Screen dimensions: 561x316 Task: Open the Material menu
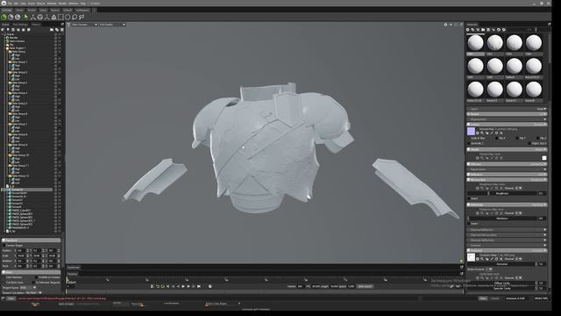coord(52,4)
